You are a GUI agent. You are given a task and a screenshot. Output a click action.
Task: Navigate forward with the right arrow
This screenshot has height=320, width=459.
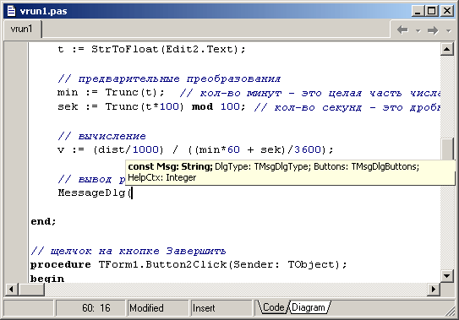433,30
